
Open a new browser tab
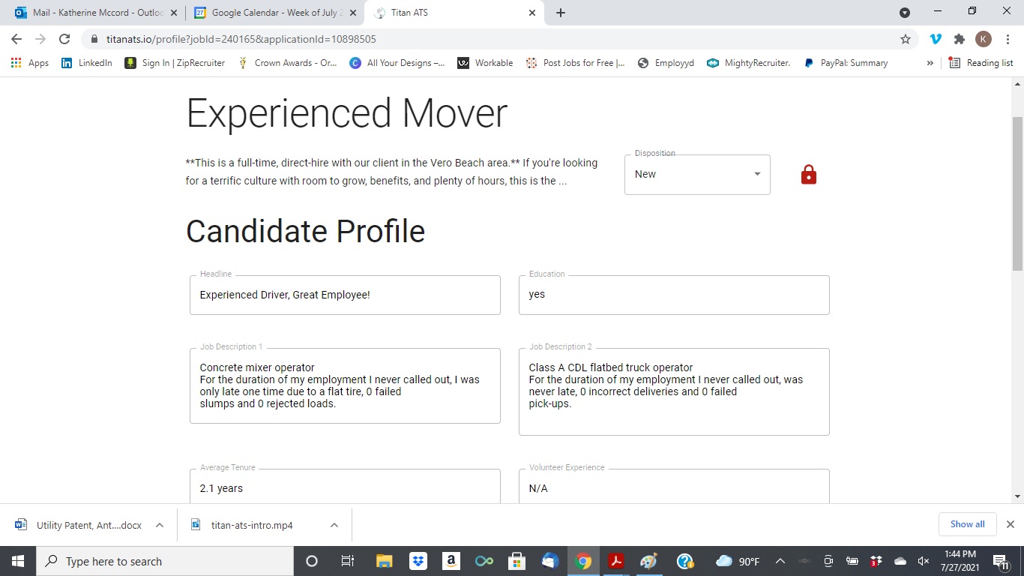(561, 13)
